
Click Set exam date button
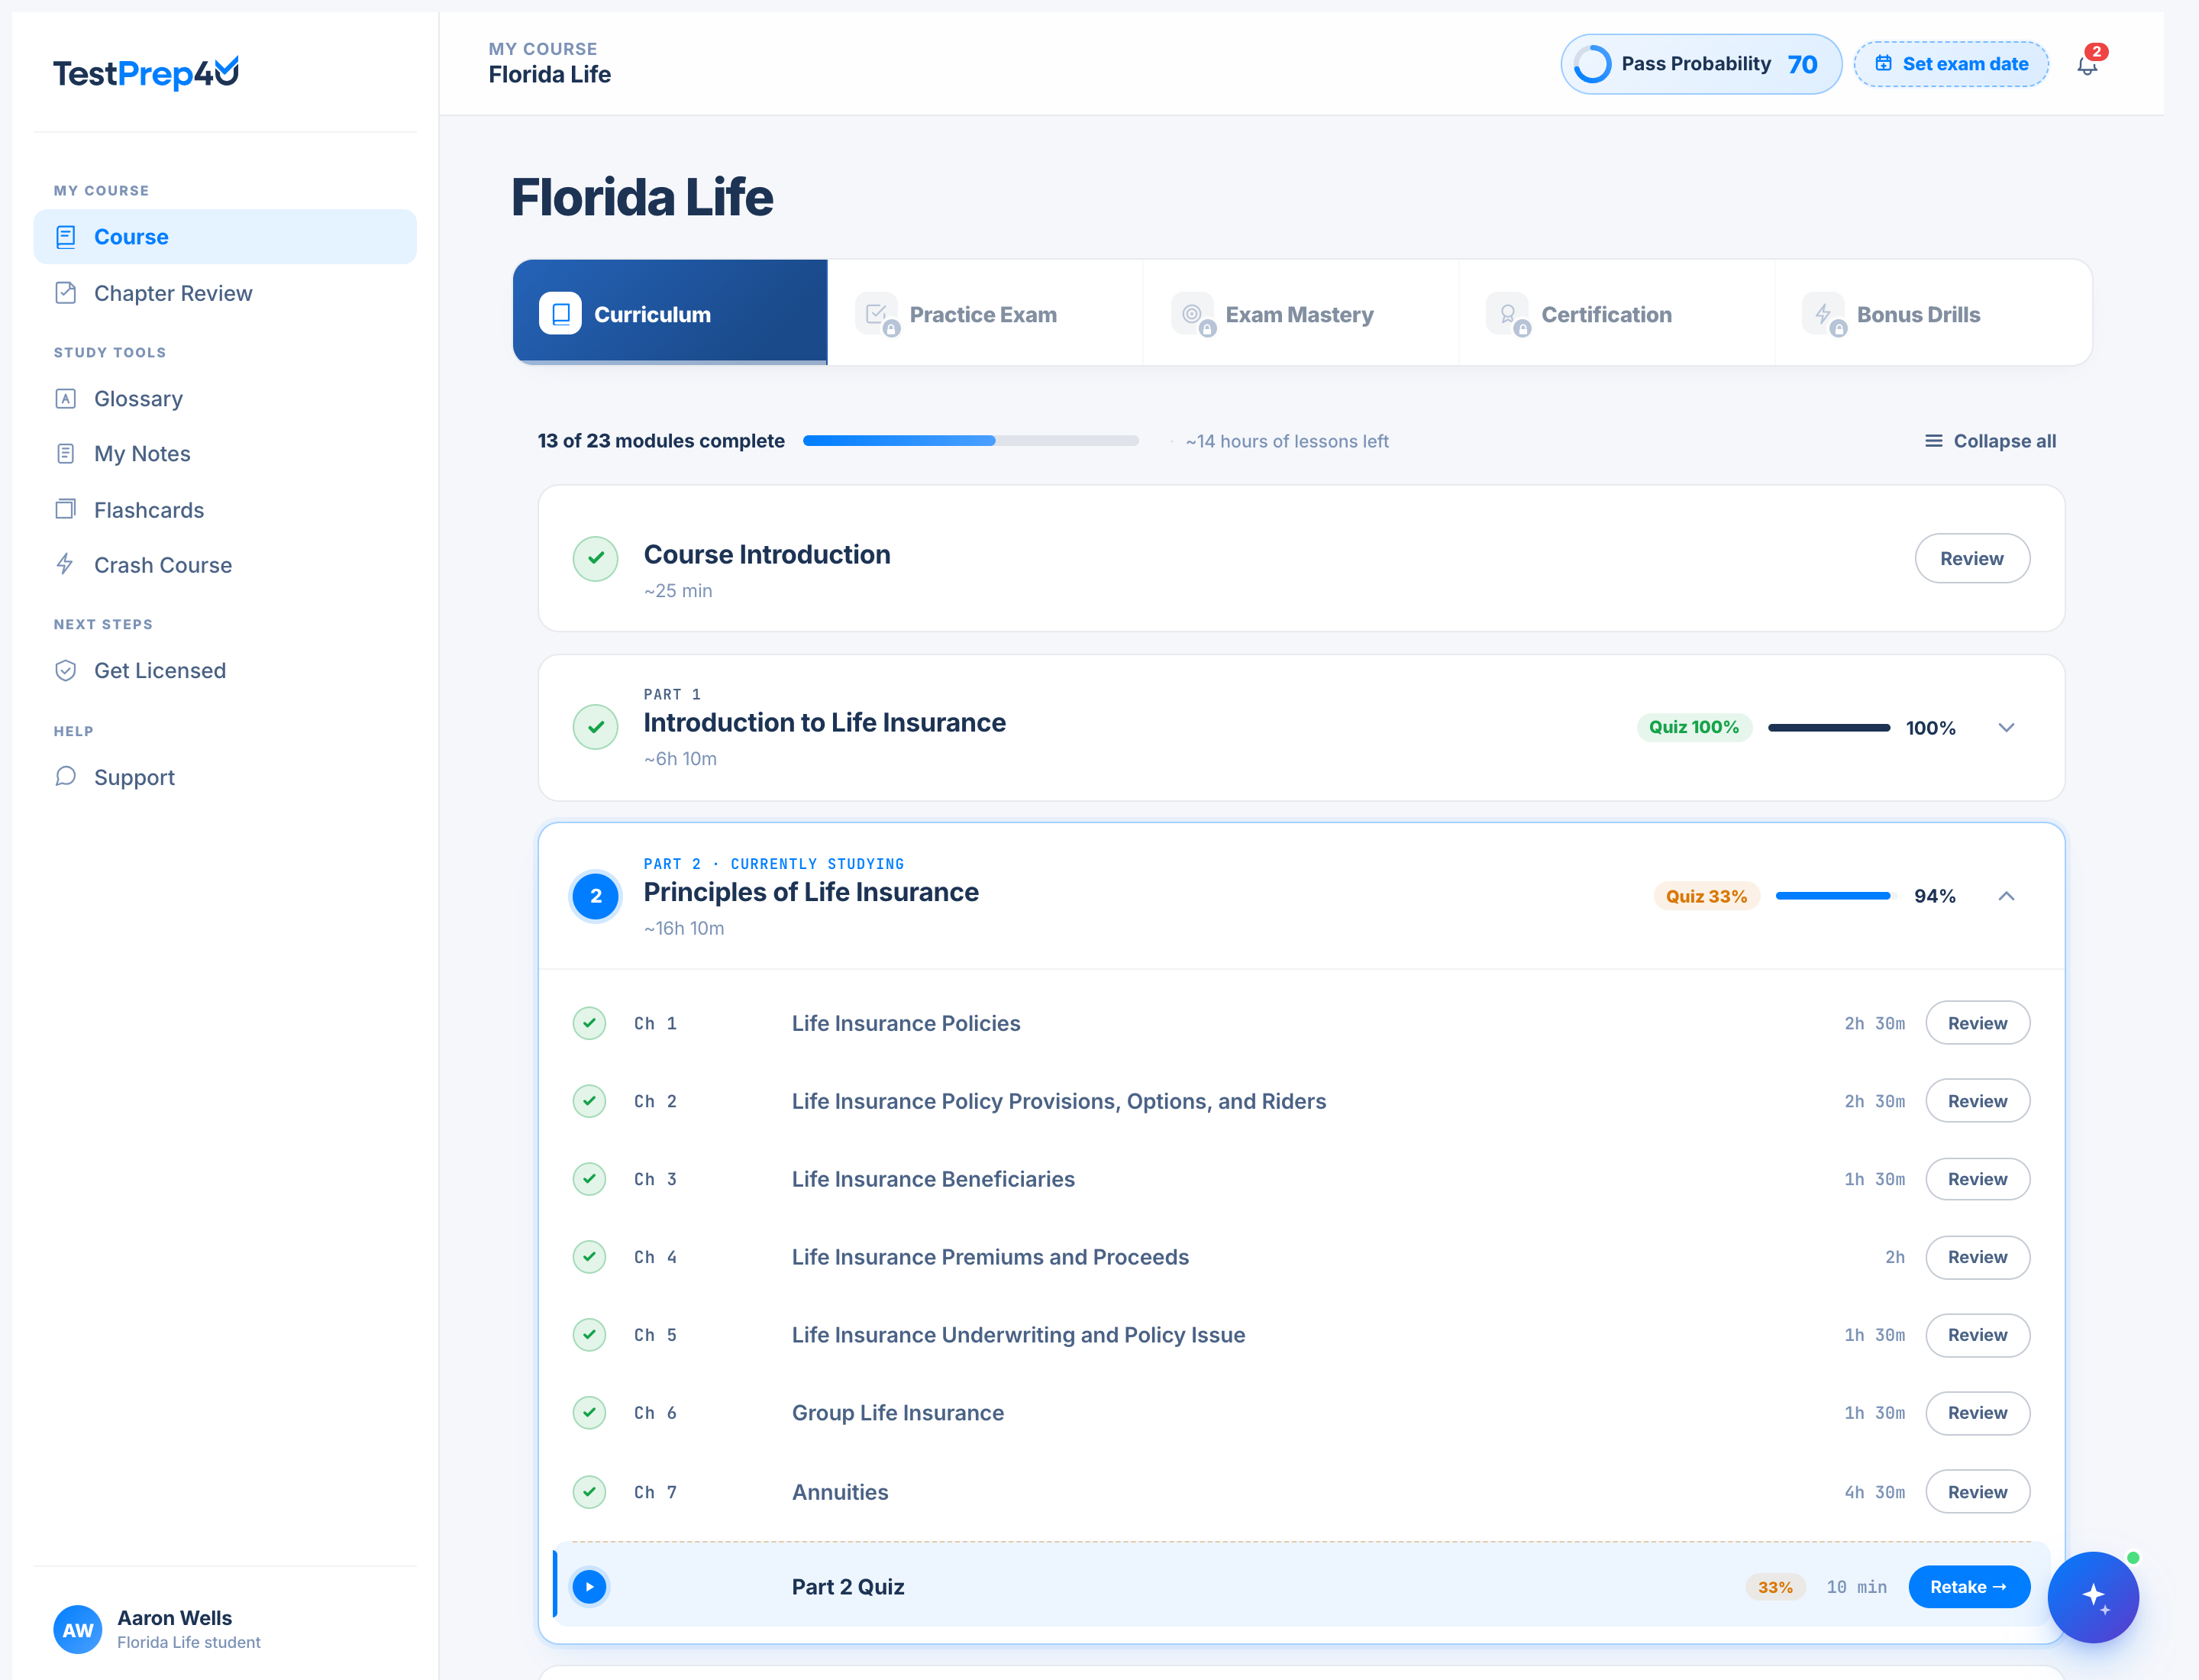[1951, 64]
